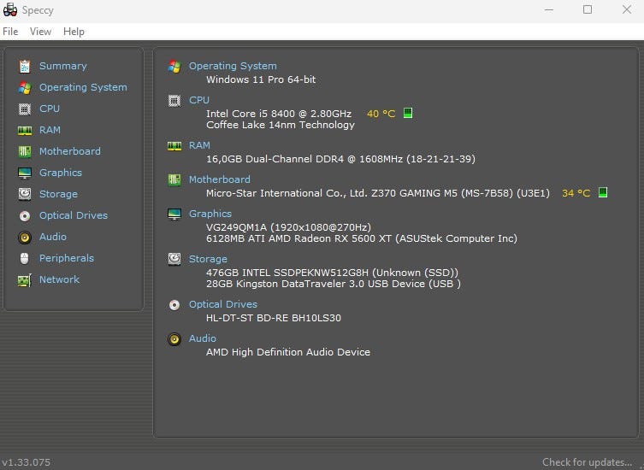Click the Summary icon in sidebar

[x=24, y=66]
